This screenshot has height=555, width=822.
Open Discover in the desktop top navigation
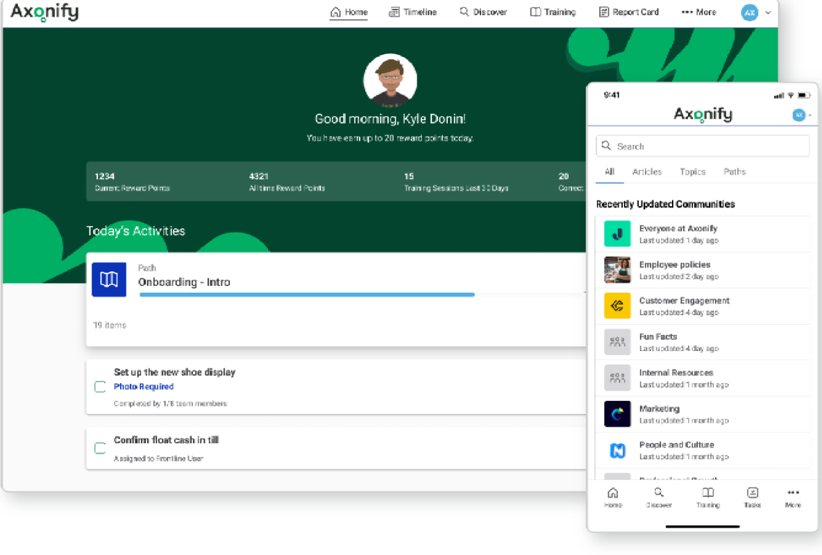pyautogui.click(x=483, y=12)
